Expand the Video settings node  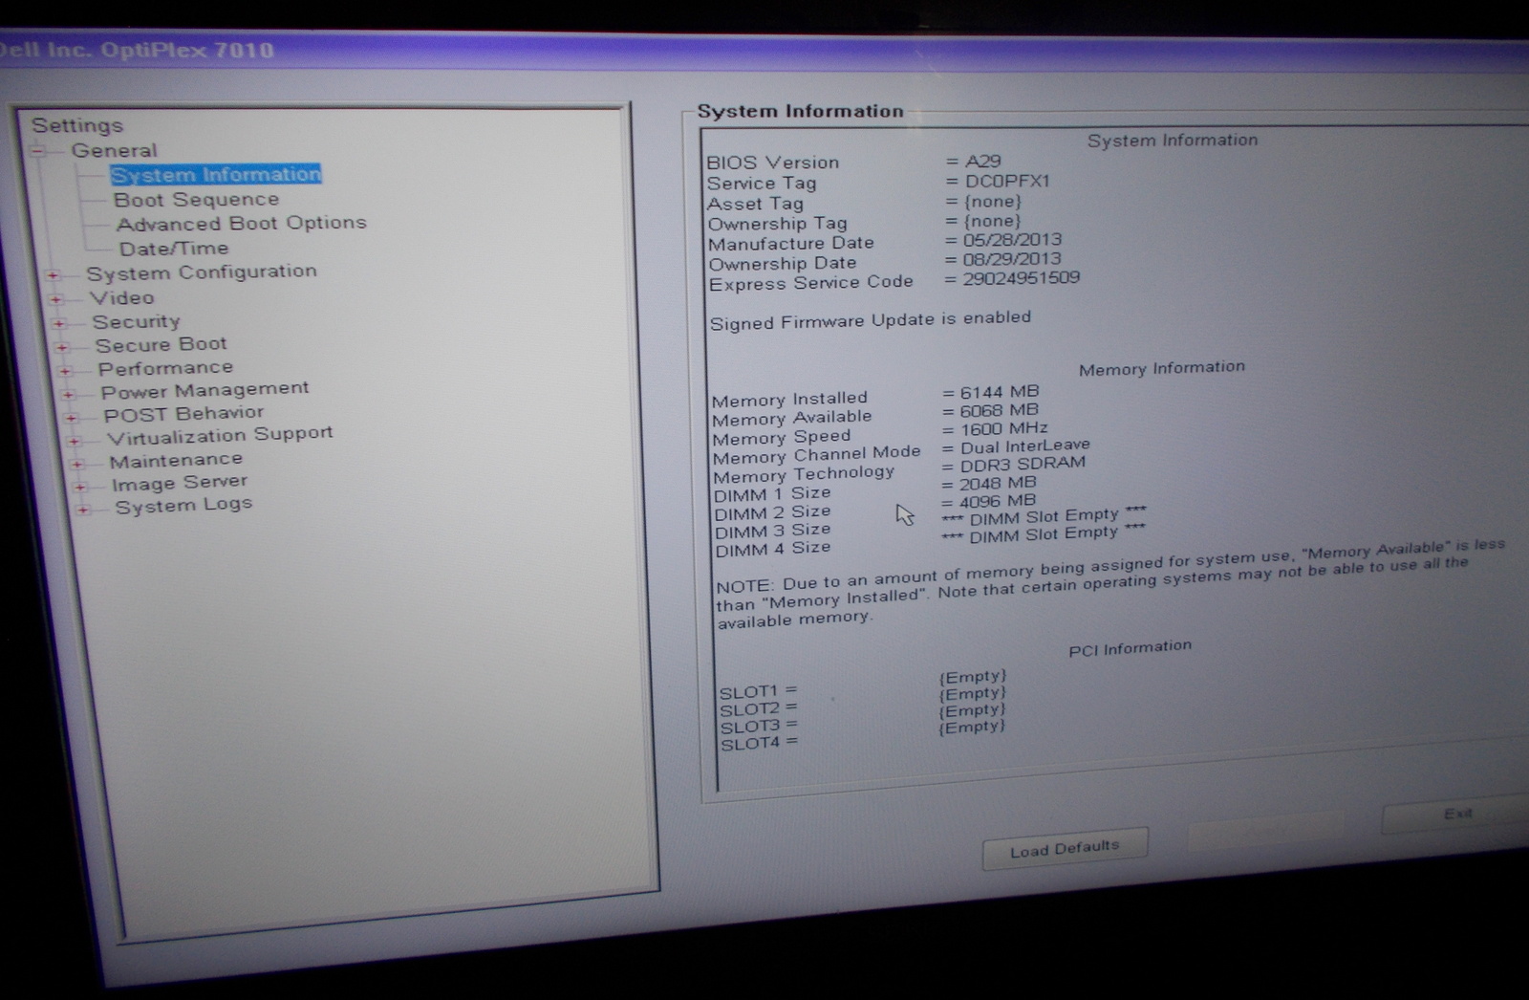[55, 300]
